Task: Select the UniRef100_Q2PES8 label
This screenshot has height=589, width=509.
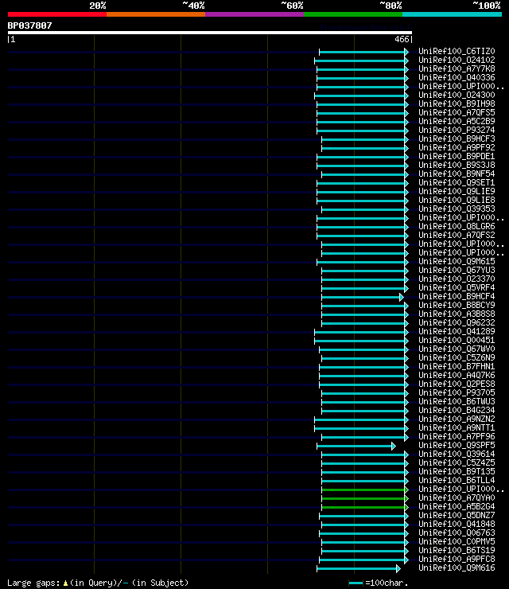Action: pyautogui.click(x=457, y=384)
